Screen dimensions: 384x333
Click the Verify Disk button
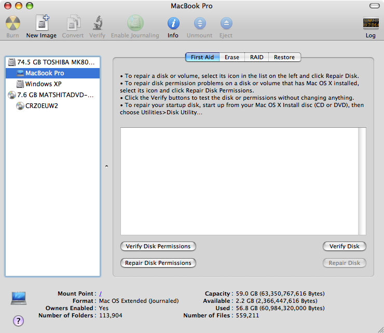pos(345,246)
